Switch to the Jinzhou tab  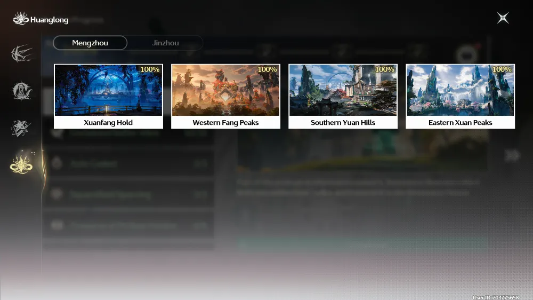tap(165, 43)
